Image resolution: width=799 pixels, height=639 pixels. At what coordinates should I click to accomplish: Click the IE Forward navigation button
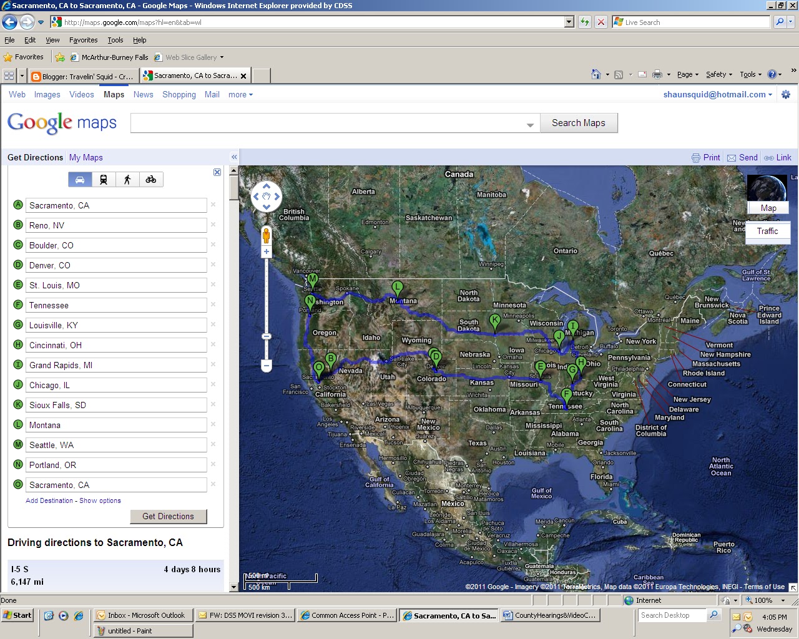click(26, 22)
